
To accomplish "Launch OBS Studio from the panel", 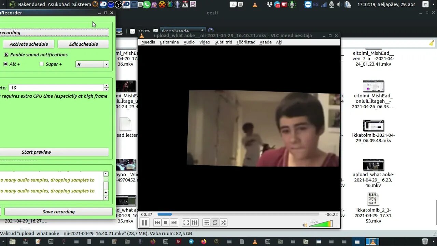I will click(x=118, y=4).
